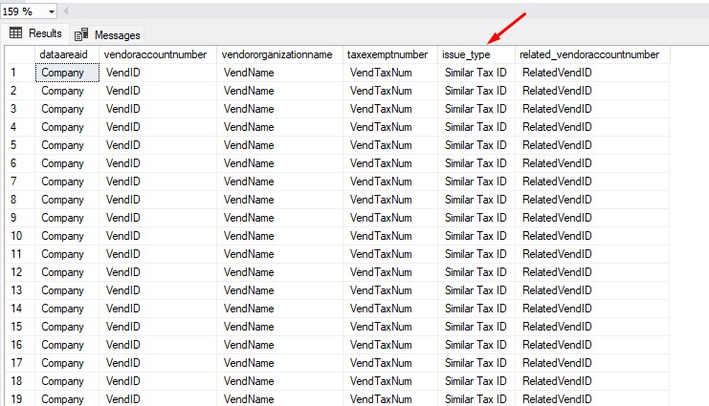Select the top-left grid corner cell
Screen dimensions: 709x406
click(x=20, y=54)
